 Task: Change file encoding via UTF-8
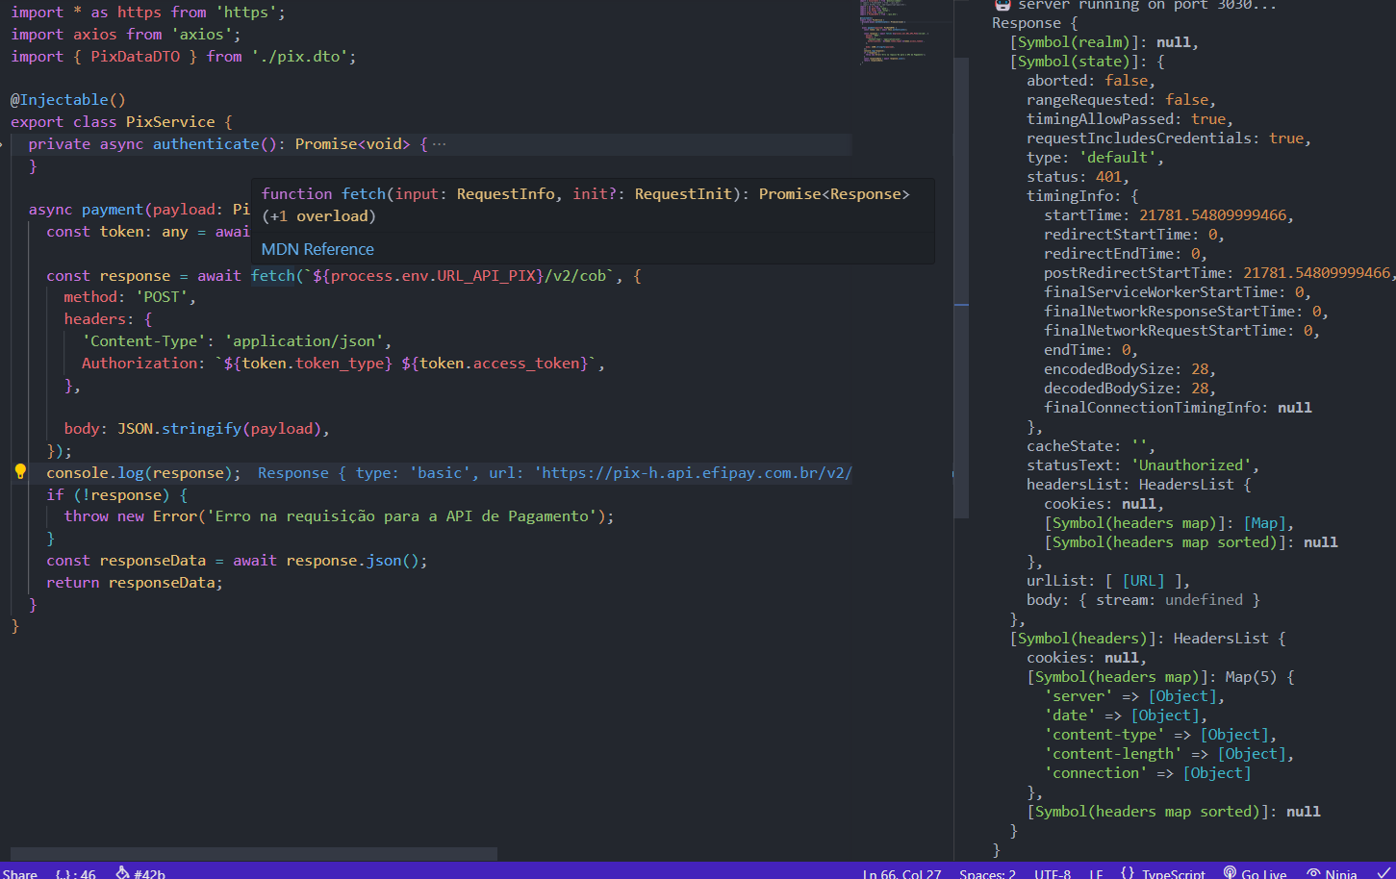click(1053, 873)
